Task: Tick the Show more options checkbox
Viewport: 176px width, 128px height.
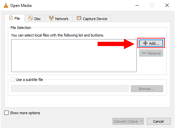Action: pos(6,113)
